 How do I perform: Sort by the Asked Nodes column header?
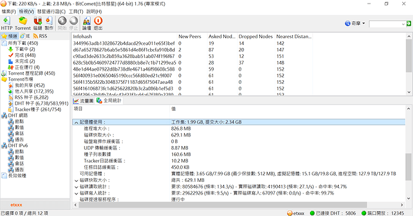tap(222, 36)
